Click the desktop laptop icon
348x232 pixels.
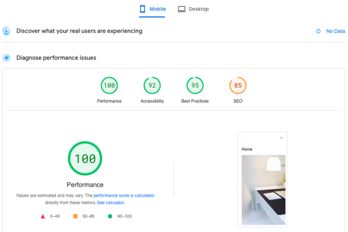pyautogui.click(x=182, y=9)
